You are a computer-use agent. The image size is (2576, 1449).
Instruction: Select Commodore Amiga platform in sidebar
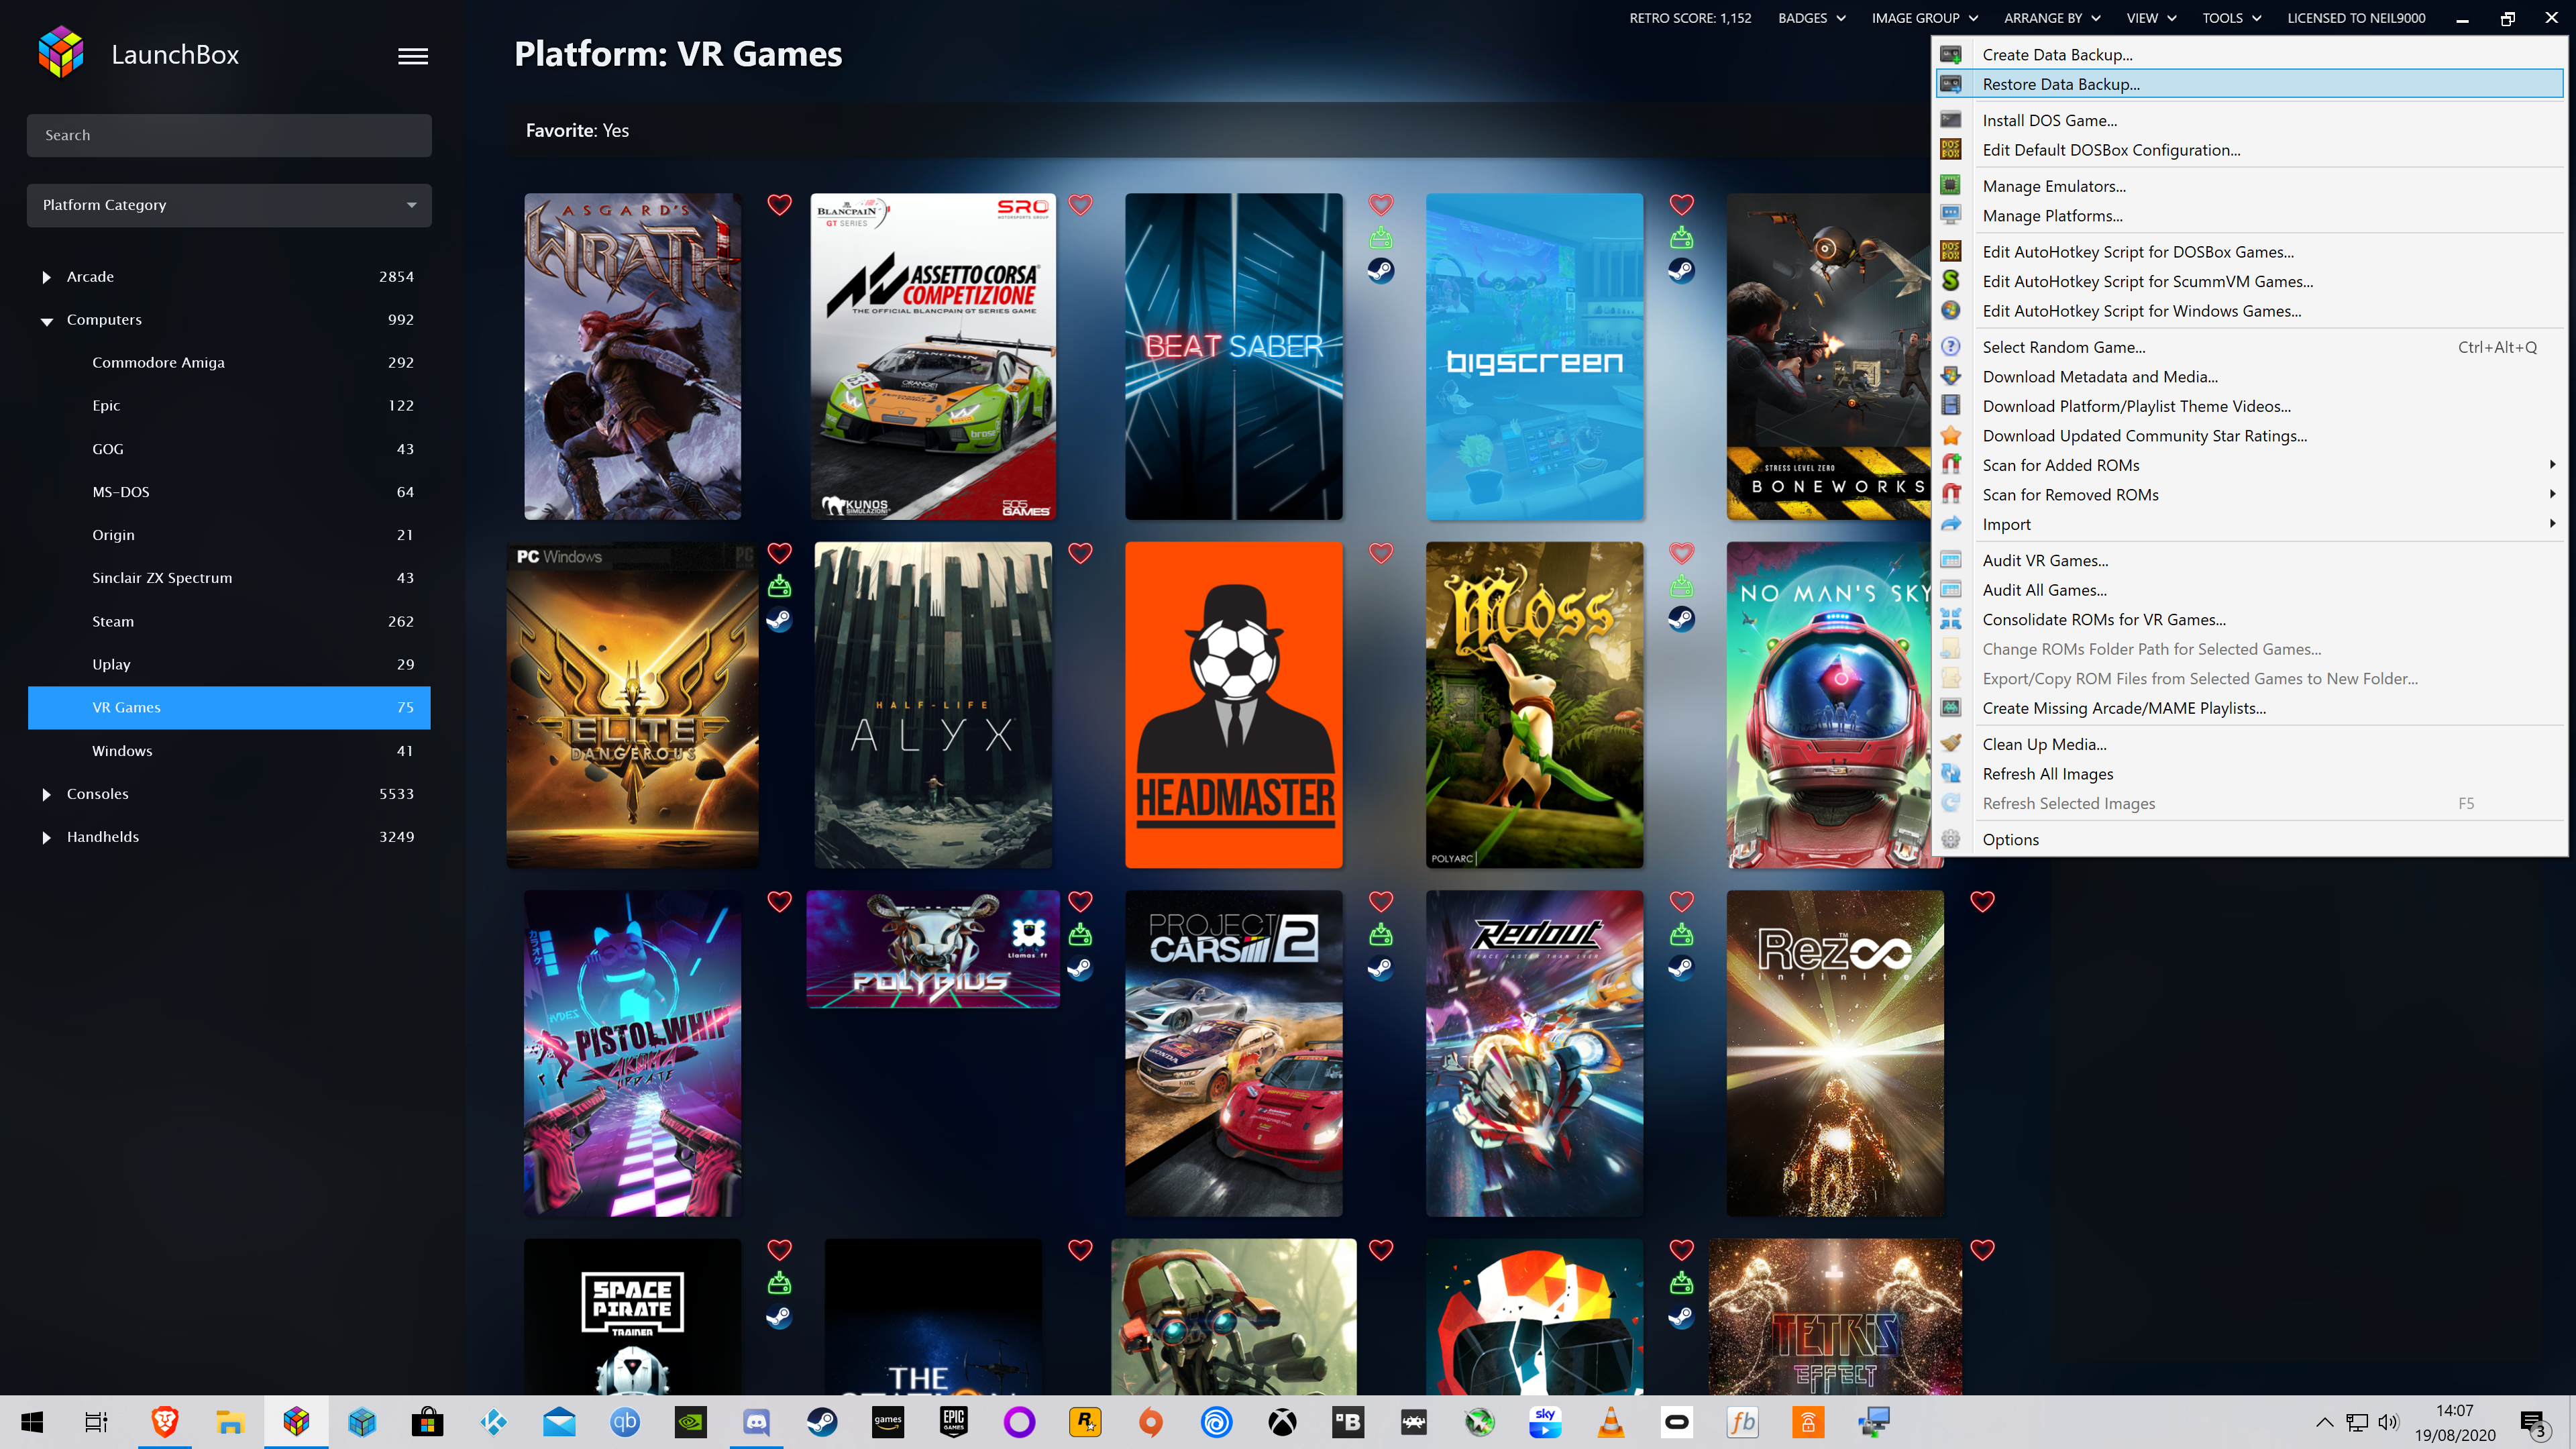coord(229,362)
